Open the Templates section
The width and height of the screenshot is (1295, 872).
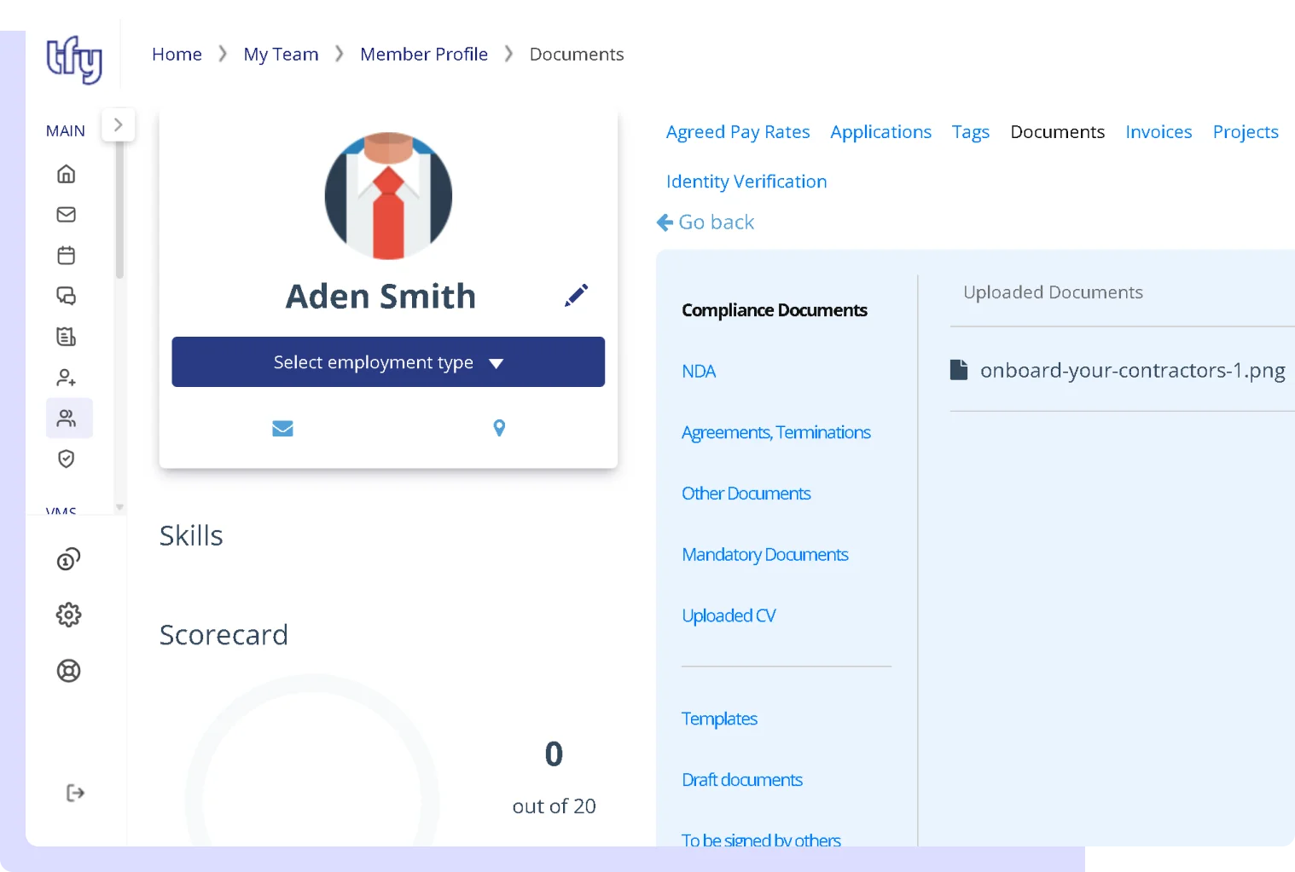click(719, 719)
